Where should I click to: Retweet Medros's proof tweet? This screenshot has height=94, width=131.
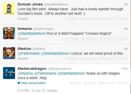[x=89, y=59]
